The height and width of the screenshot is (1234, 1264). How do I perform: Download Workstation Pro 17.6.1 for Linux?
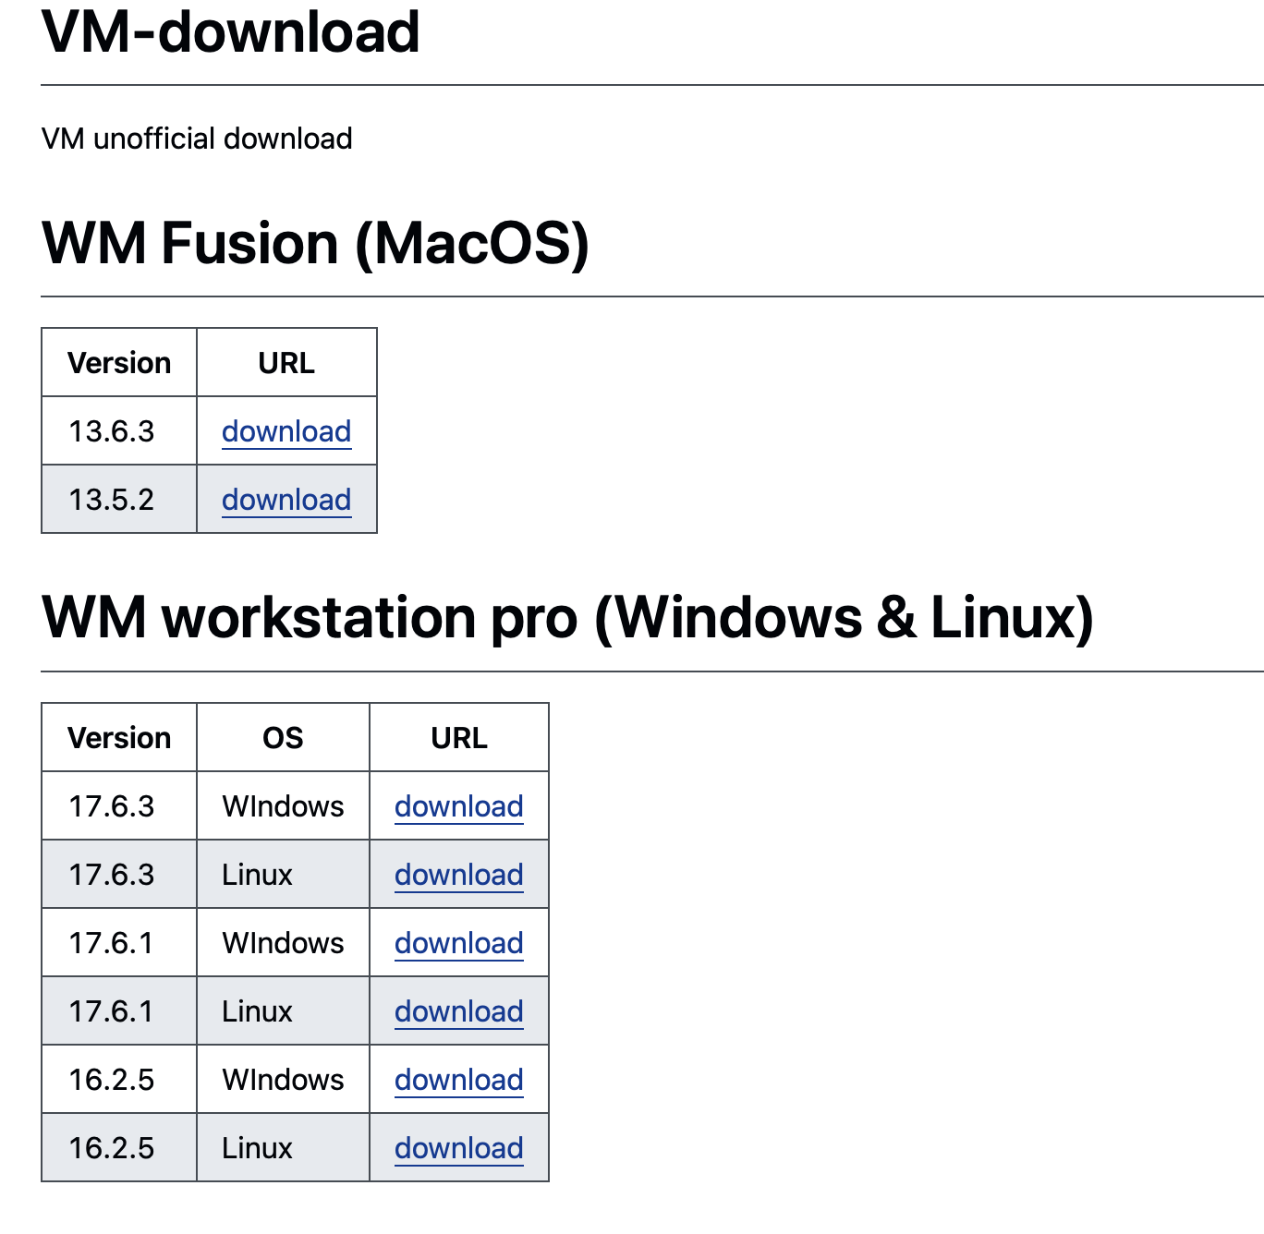458,1010
